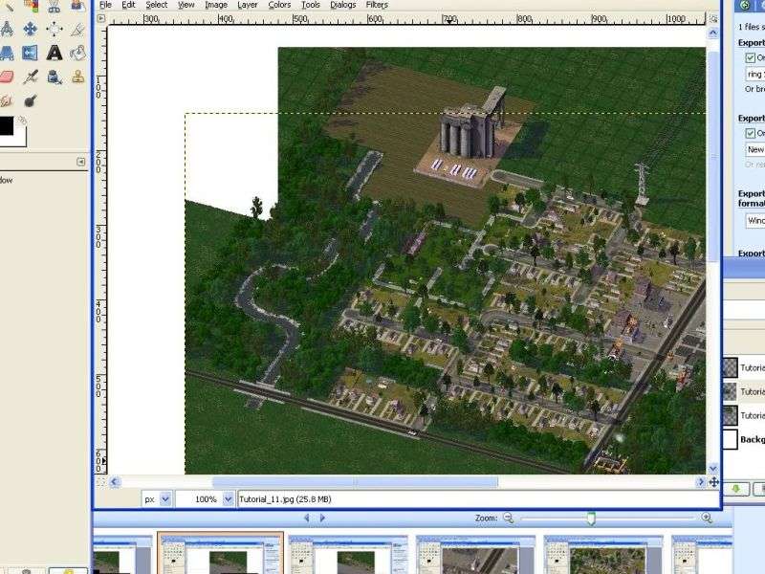Select the Flip tool

30,53
